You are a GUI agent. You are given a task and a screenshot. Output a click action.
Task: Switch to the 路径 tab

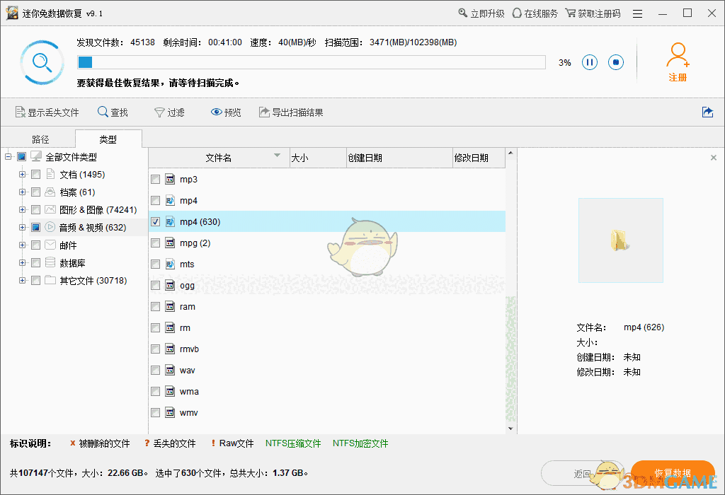[40, 139]
